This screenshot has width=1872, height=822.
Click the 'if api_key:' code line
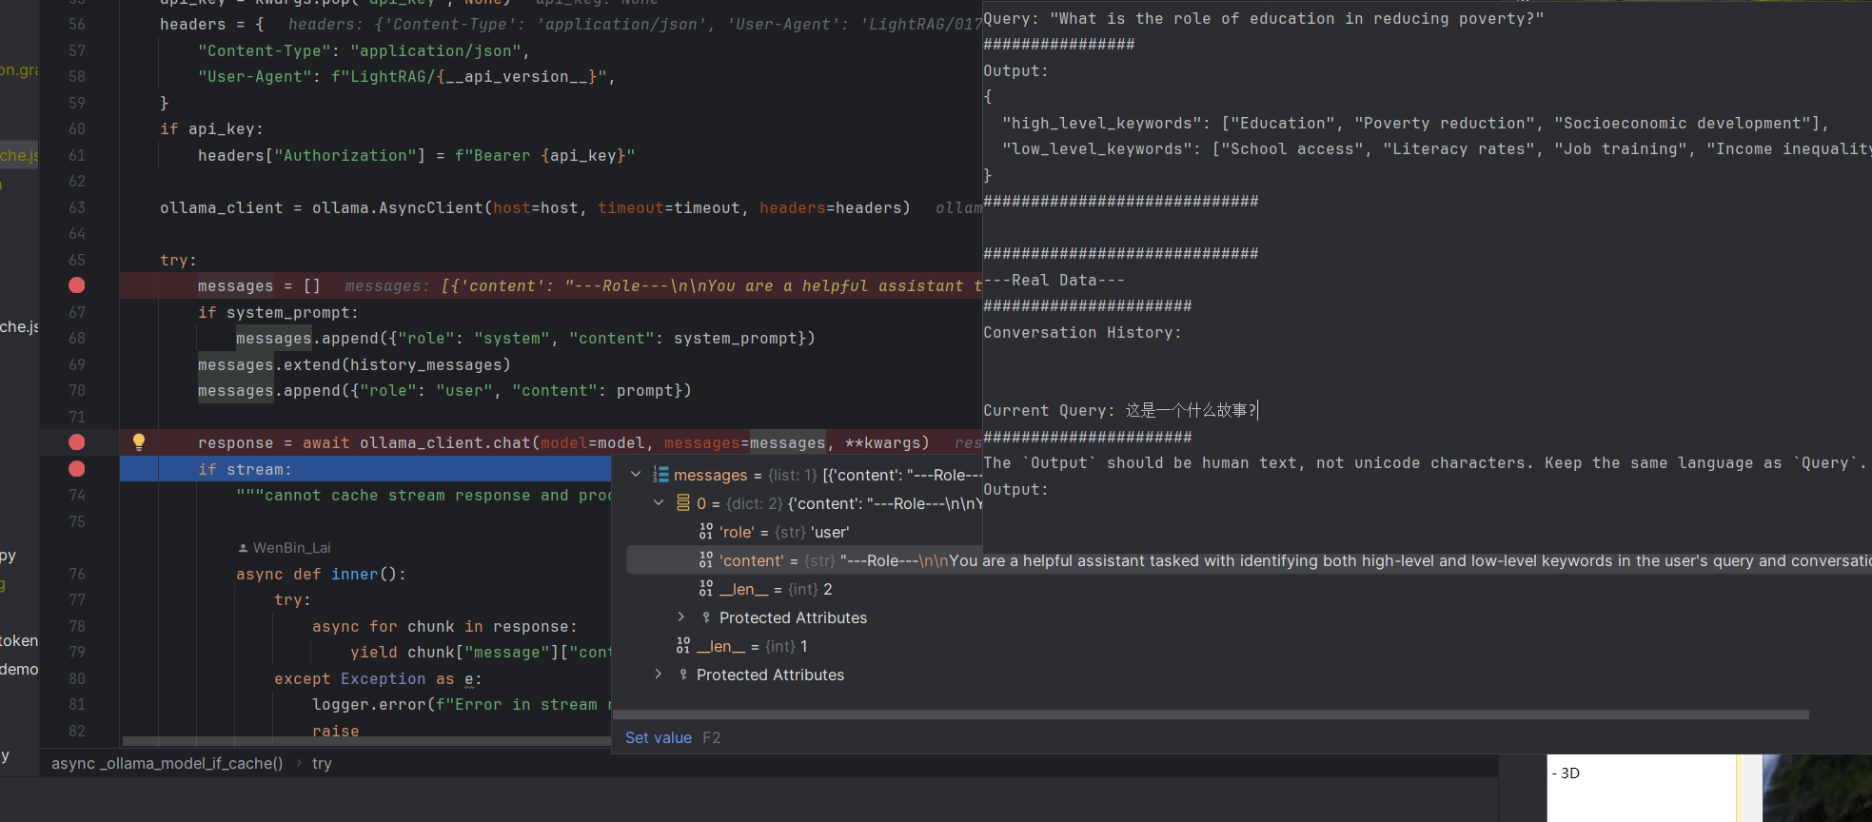point(211,128)
